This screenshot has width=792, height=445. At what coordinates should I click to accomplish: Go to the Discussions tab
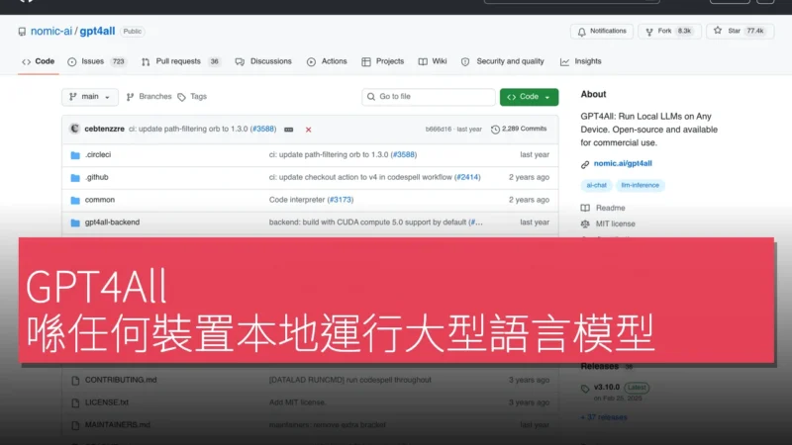click(263, 61)
